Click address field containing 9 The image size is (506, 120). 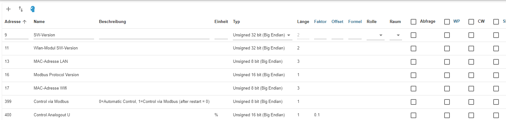tap(16, 35)
